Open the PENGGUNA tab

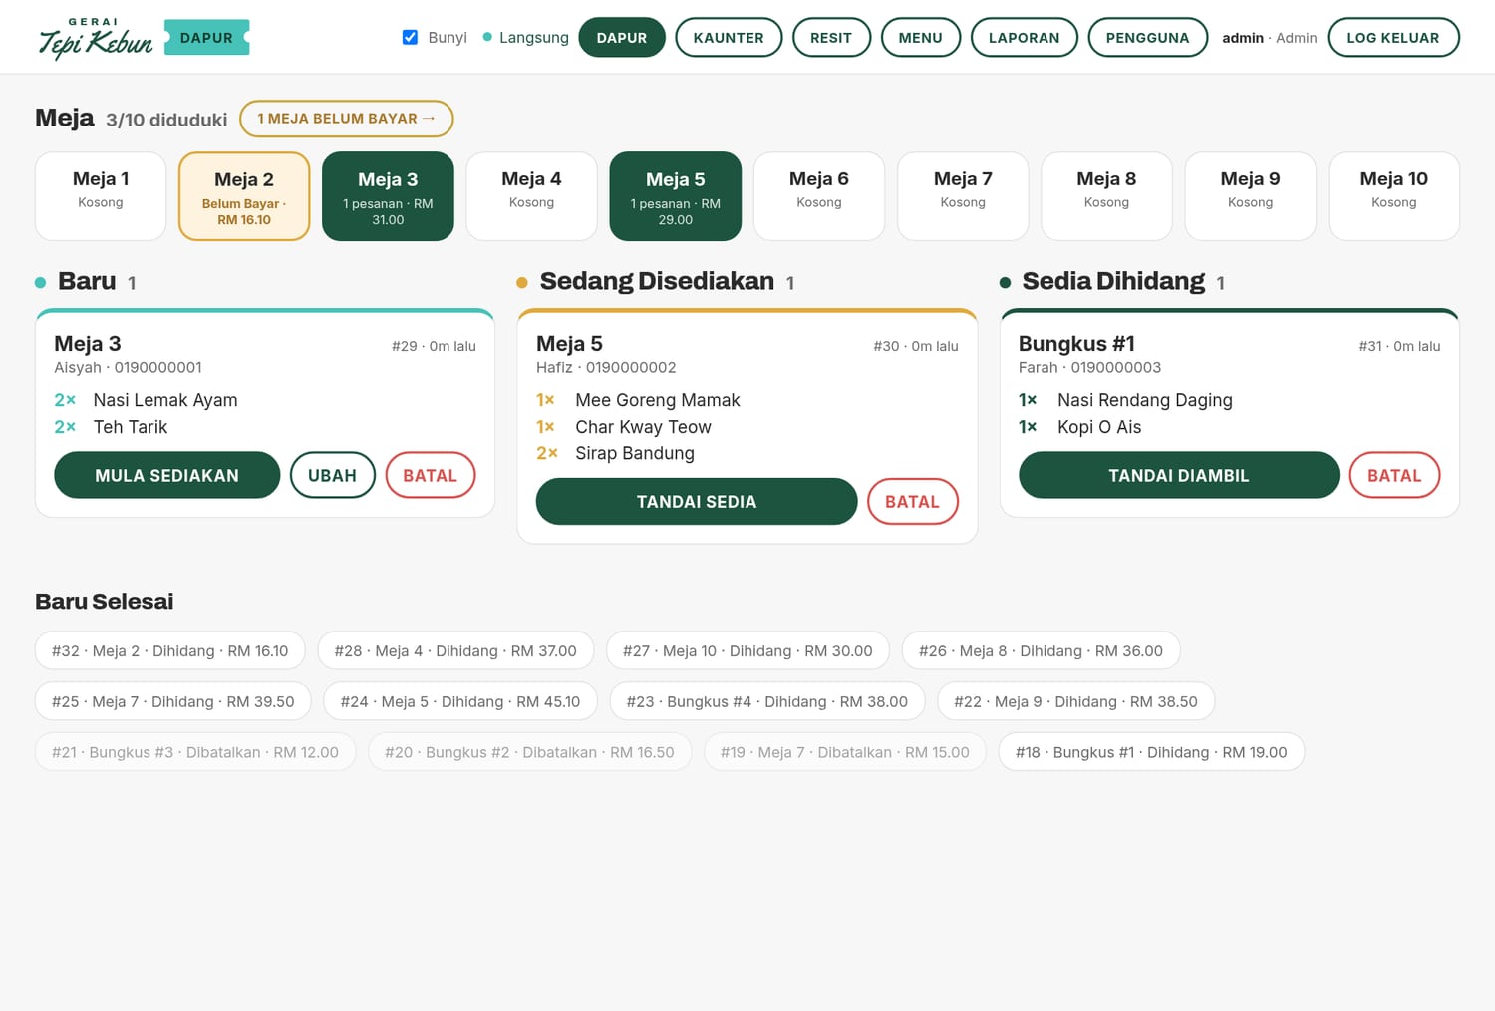[x=1148, y=38]
